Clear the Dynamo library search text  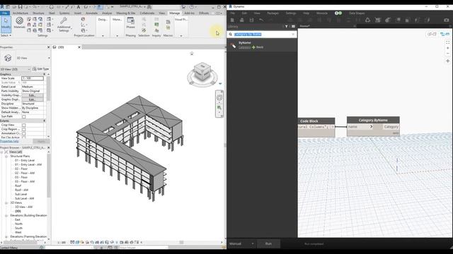pos(293,35)
